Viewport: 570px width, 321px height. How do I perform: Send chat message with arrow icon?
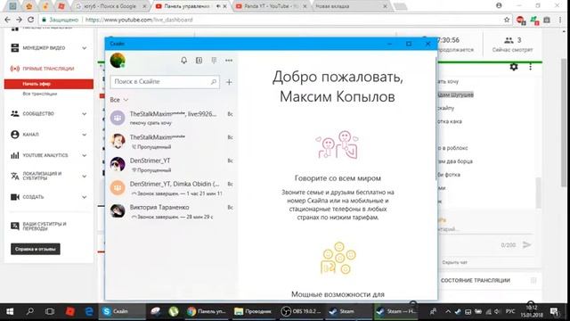[526, 245]
